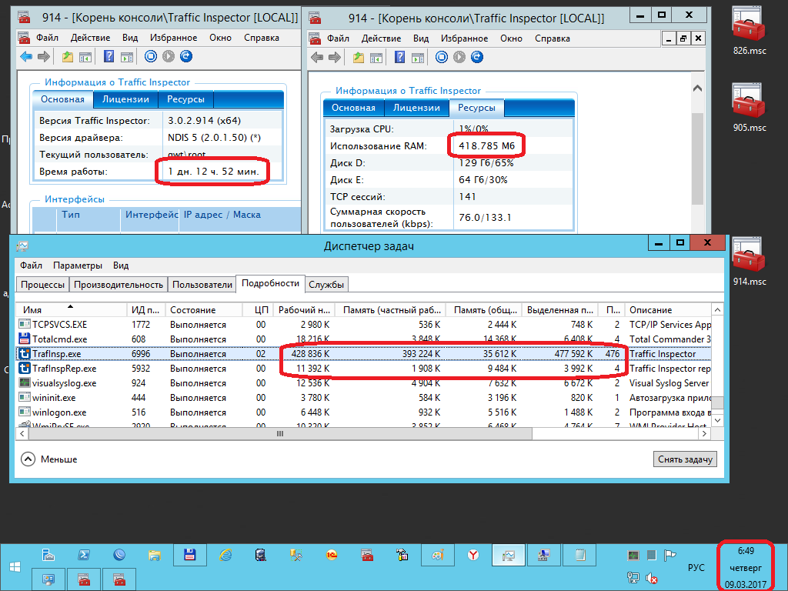The height and width of the screenshot is (591, 788).
Task: Open the Окно menu in the right console
Action: click(x=511, y=38)
